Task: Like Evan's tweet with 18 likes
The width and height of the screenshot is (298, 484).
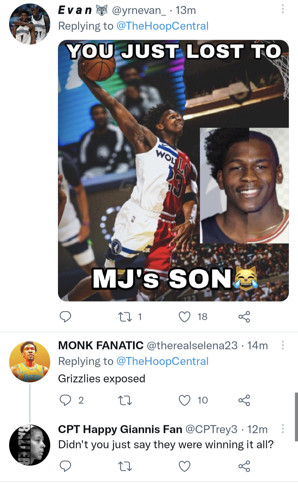Action: 185,317
